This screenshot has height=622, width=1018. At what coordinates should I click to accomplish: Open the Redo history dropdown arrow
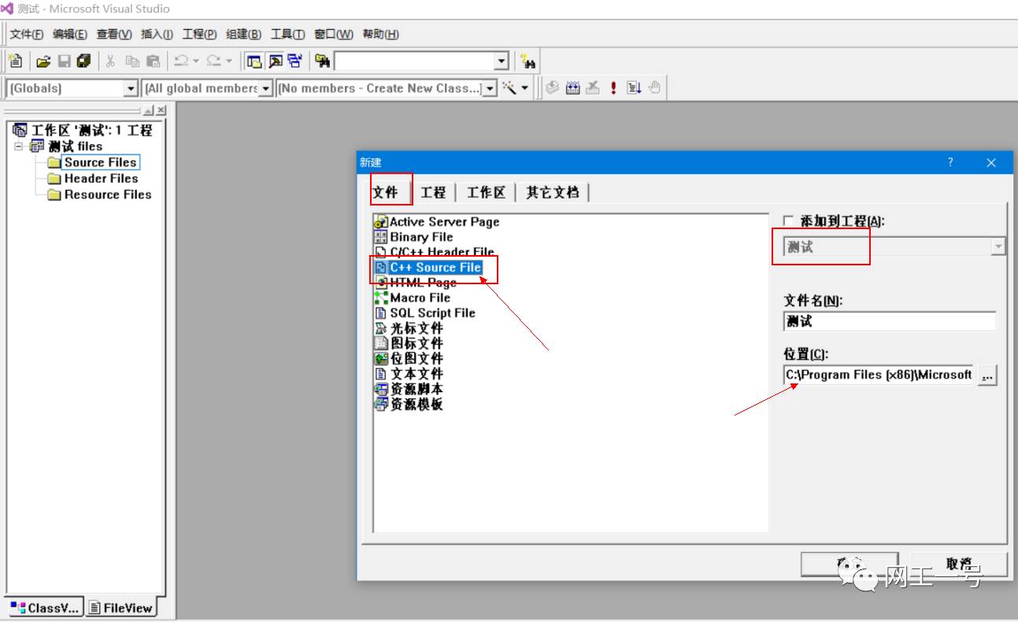click(229, 61)
